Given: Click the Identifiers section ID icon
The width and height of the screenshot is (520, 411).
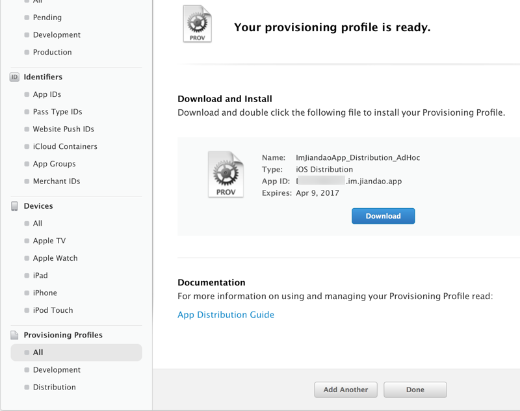Looking at the screenshot, I should (14, 77).
